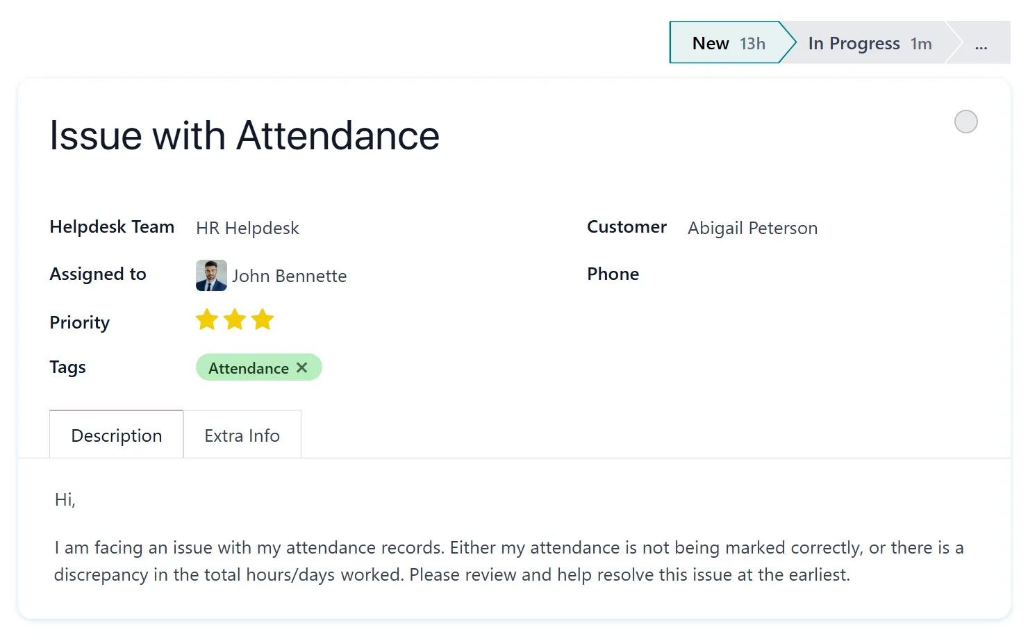Click John Bennette's avatar picture
Viewport: 1028px width, 639px height.
211,276
